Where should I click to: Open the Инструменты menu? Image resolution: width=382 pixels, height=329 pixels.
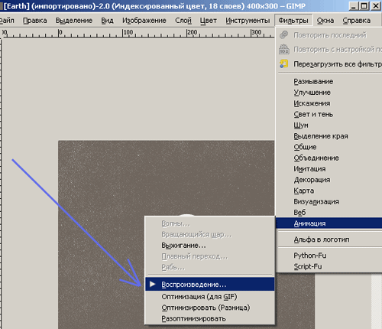[248, 21]
